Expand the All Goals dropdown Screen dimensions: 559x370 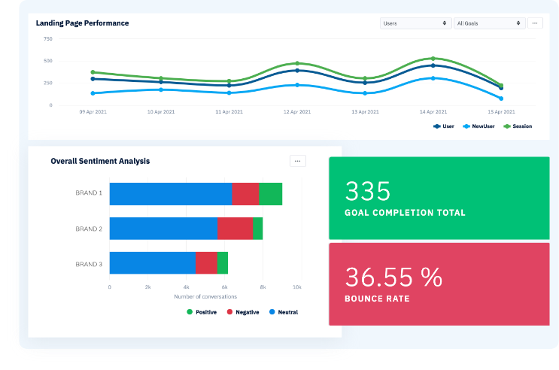[x=488, y=23]
